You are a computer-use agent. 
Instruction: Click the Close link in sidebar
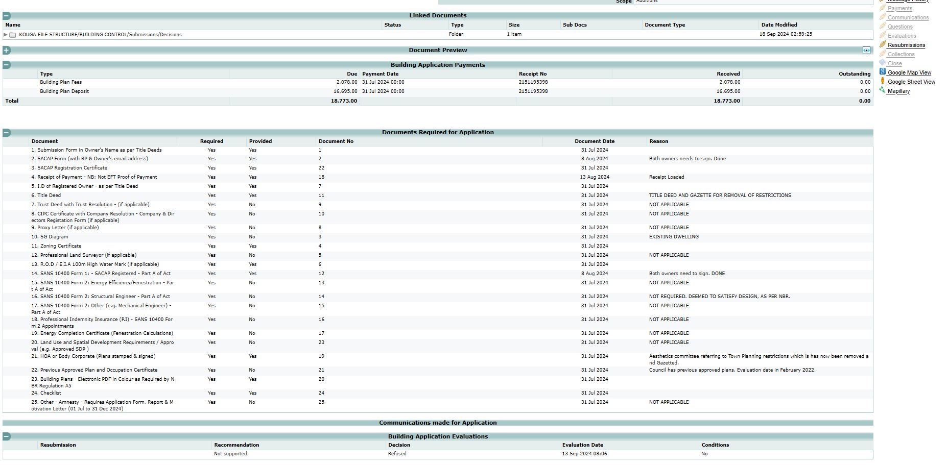pyautogui.click(x=894, y=63)
